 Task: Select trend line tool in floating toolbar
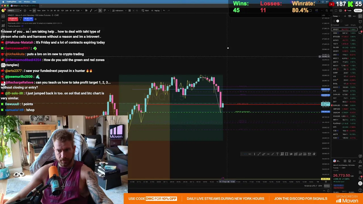click(x=259, y=154)
